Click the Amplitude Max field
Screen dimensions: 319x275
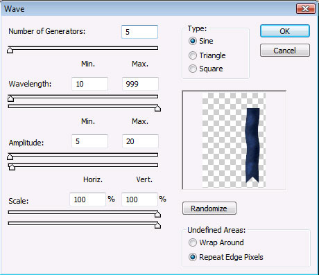[x=140, y=141]
